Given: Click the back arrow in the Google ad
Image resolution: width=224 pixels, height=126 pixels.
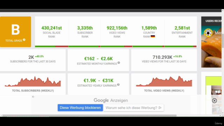Looking at the screenshot, I should point(33,97).
